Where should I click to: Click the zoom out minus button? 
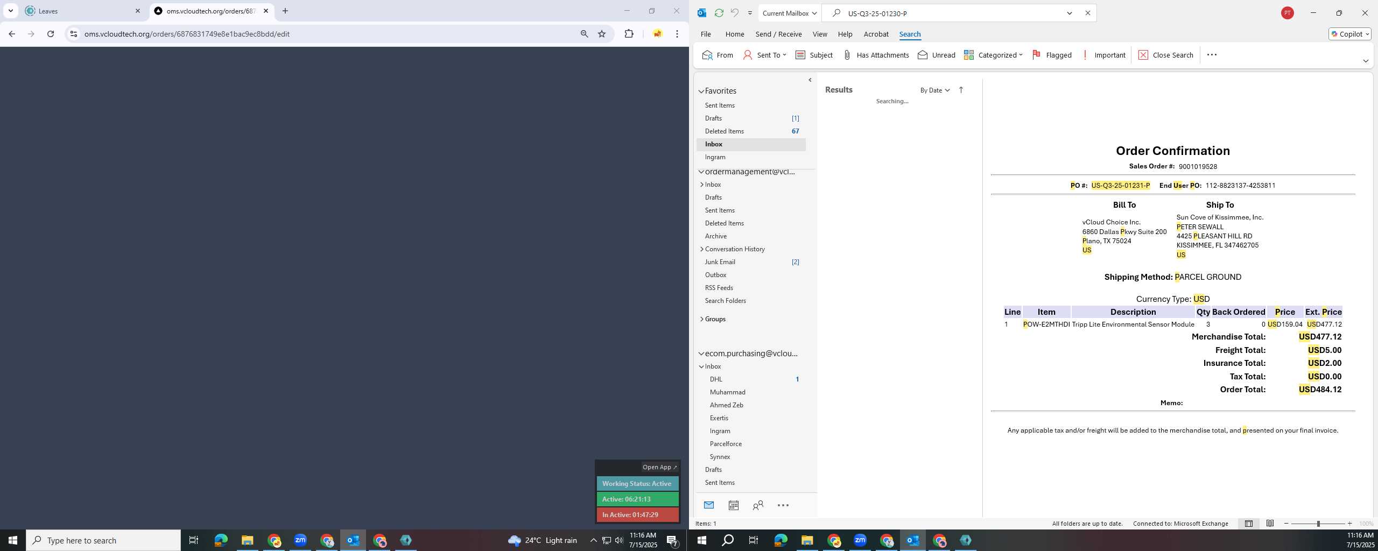pyautogui.click(x=1286, y=524)
